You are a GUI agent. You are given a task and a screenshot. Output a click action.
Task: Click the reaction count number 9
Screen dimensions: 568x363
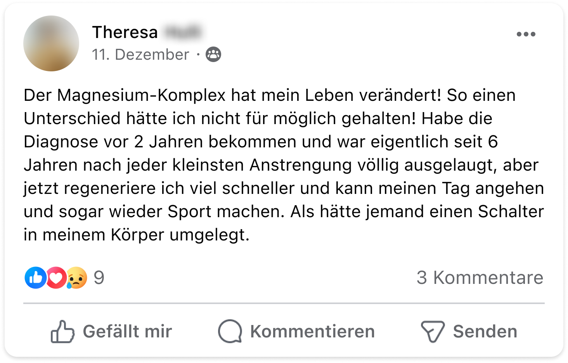(99, 278)
